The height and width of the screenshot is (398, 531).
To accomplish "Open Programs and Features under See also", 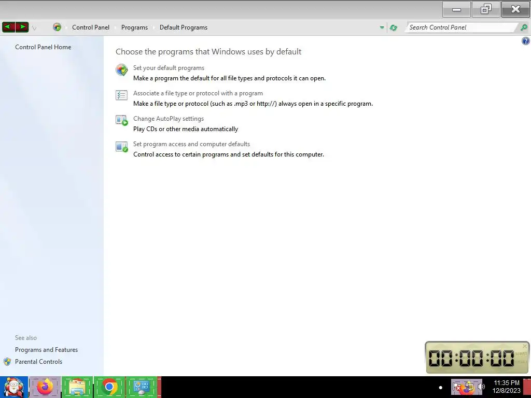I will tap(46, 350).
